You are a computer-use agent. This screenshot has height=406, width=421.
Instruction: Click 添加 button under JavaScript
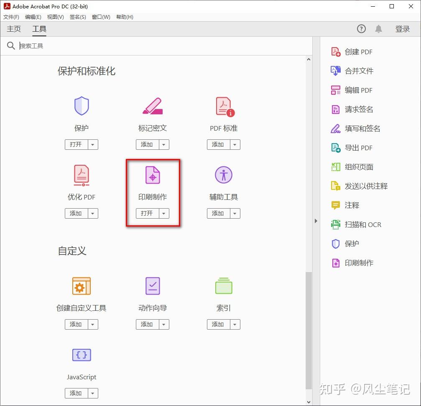(77, 393)
